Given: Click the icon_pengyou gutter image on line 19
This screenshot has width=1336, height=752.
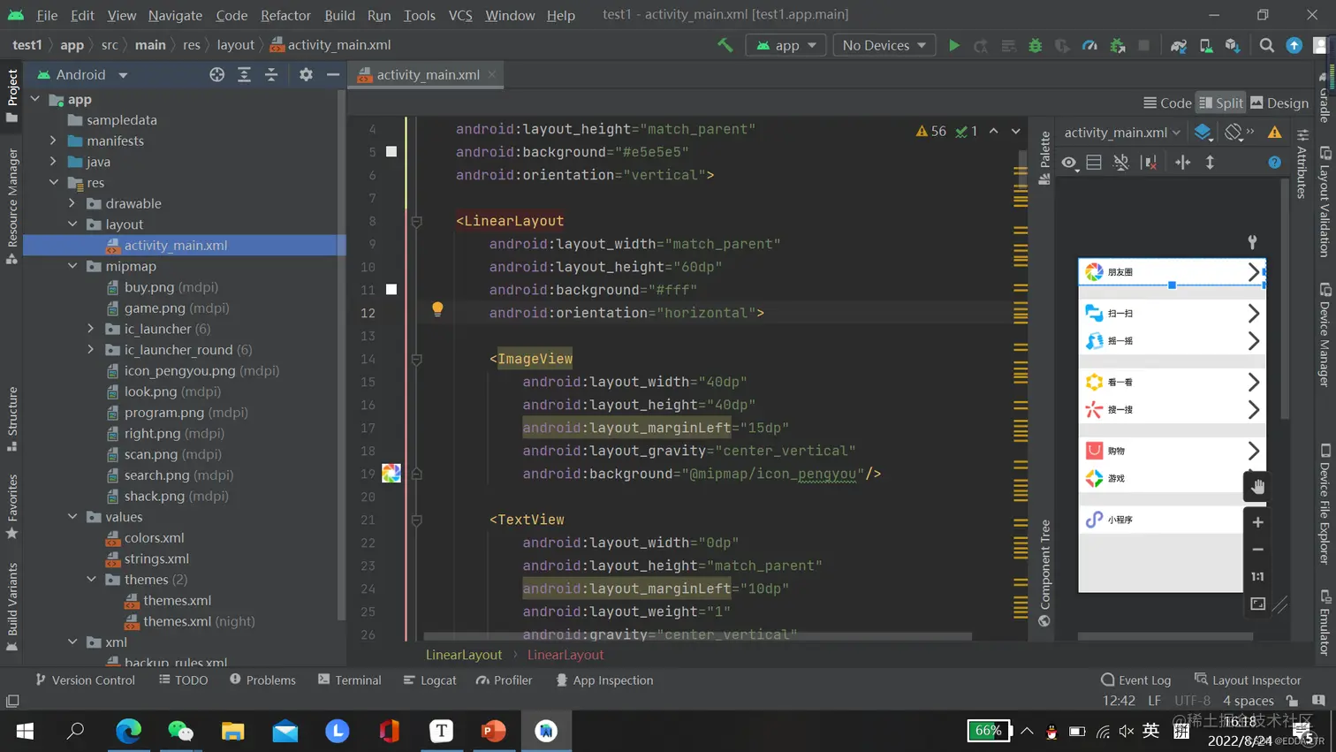Looking at the screenshot, I should (x=391, y=474).
